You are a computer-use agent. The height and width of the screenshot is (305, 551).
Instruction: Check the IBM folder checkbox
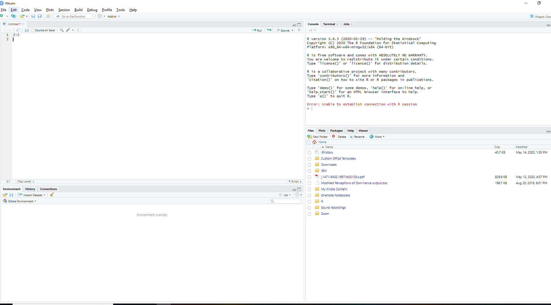click(x=309, y=171)
